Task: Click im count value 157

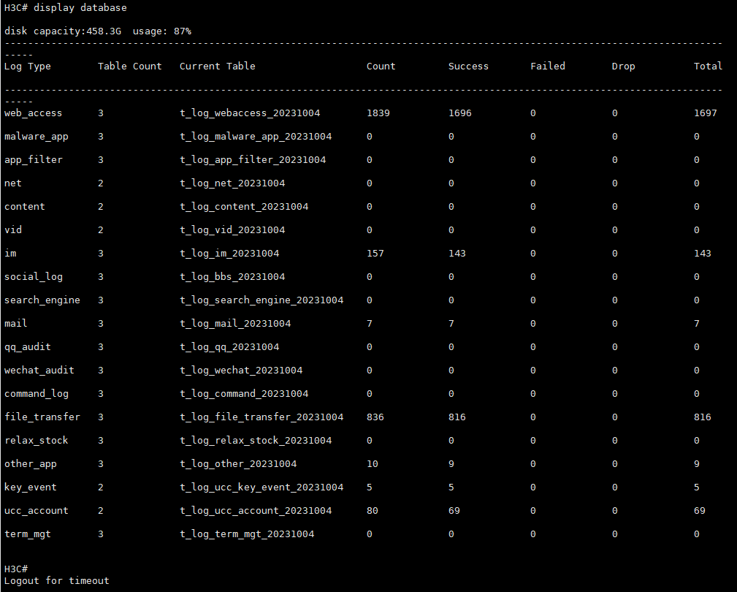Action: (375, 254)
